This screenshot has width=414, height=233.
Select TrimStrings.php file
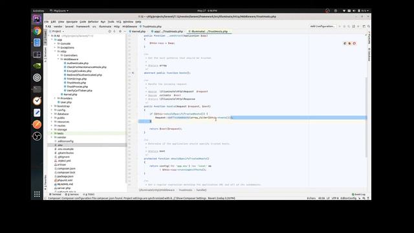point(76,79)
